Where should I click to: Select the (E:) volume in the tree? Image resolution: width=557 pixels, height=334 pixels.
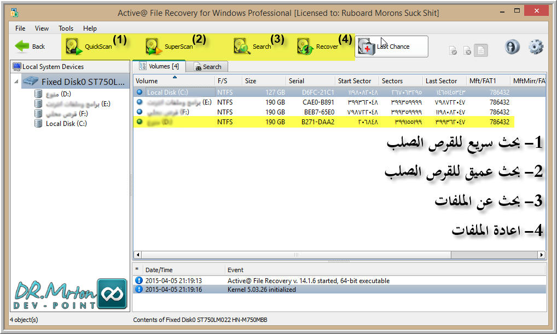pyautogui.click(x=72, y=103)
